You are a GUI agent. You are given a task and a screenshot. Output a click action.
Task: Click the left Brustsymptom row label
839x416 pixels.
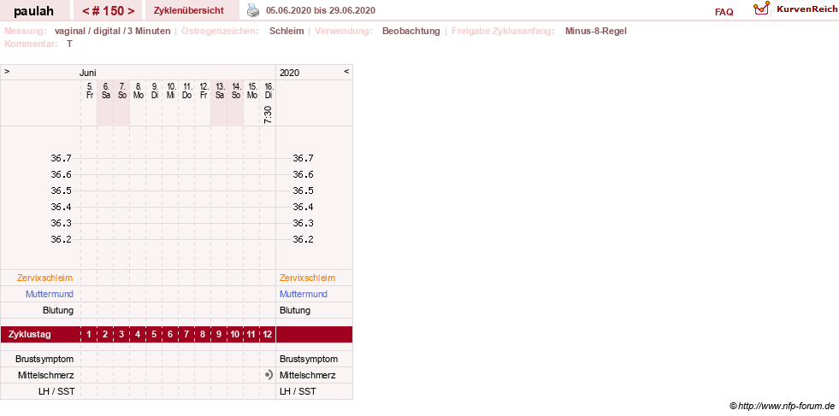point(44,359)
